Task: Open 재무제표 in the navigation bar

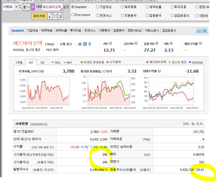Action: point(47,30)
